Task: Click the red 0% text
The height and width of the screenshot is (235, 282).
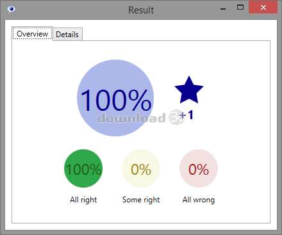Action: pos(199,170)
